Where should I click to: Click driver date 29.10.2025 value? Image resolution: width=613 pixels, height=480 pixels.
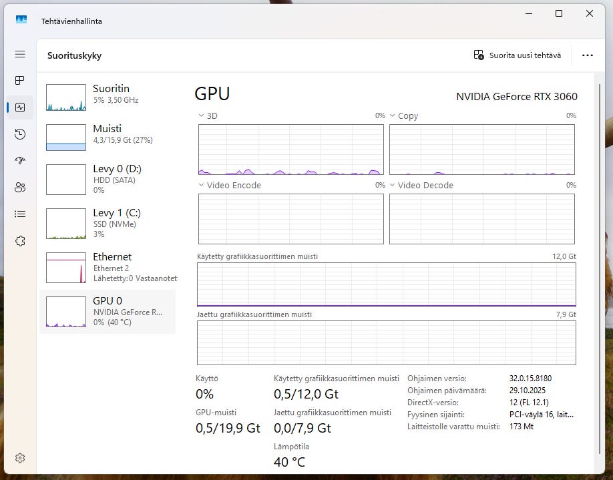click(x=527, y=391)
